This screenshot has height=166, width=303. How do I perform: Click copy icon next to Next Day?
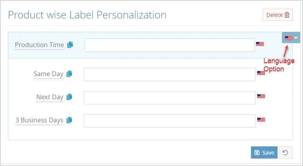(x=69, y=97)
